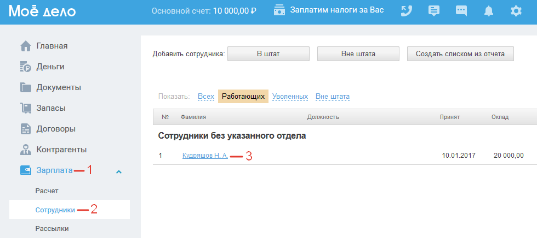Open the Договоры section
This screenshot has width=537, height=238.
pyautogui.click(x=56, y=129)
